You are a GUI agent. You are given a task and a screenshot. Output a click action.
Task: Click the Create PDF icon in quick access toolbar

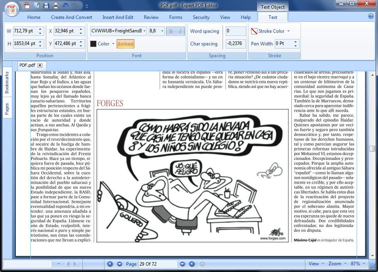(x=27, y=5)
